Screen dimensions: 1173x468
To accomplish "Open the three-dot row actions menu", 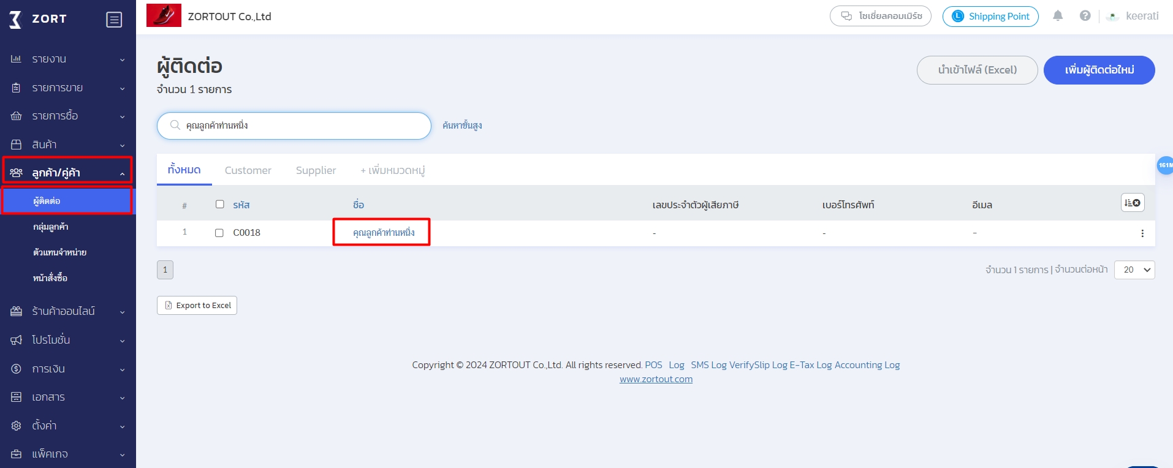I will [1142, 233].
